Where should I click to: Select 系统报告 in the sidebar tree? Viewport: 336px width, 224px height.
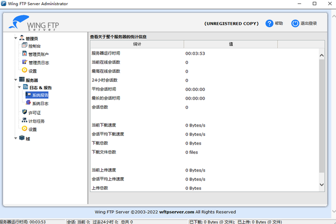40,95
